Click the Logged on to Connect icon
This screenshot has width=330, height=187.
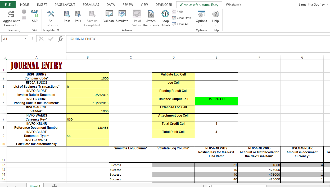tap(11, 14)
